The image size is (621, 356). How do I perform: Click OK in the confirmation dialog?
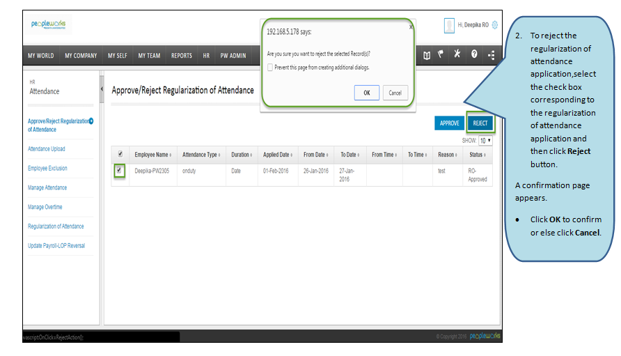(x=367, y=93)
